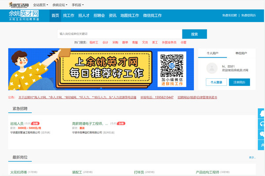The width and height of the screenshot is (265, 176).
Task: Open the 巡线人员 job listing
Action: coord(18,124)
